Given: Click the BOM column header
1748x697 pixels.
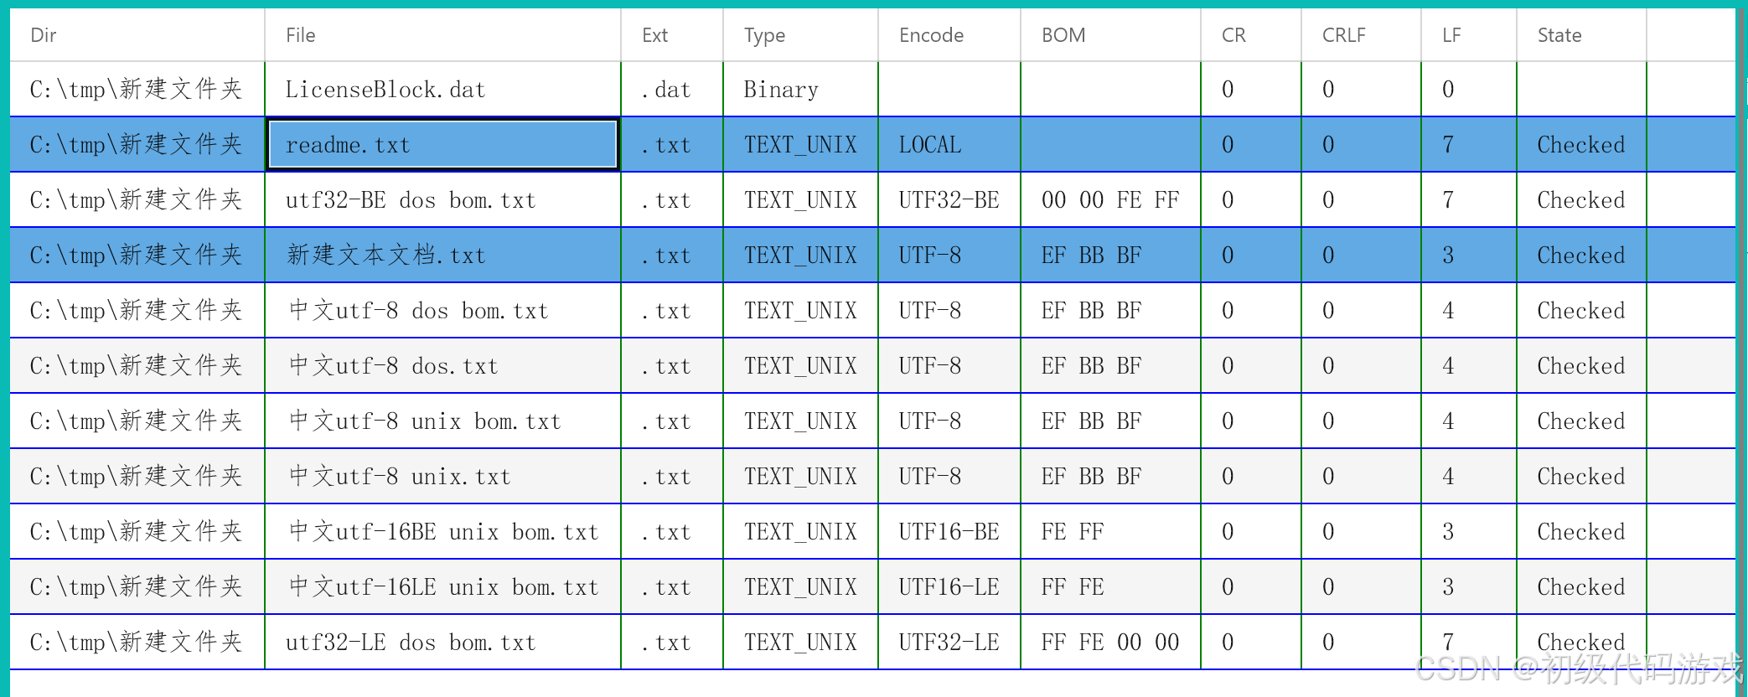Looking at the screenshot, I should [1062, 35].
